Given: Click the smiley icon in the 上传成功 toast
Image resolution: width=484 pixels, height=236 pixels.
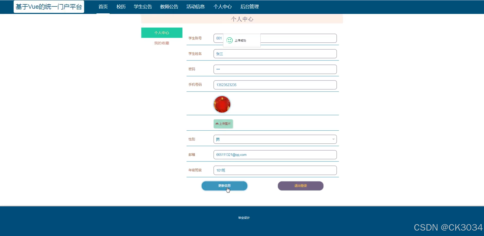Looking at the screenshot, I should [229, 40].
